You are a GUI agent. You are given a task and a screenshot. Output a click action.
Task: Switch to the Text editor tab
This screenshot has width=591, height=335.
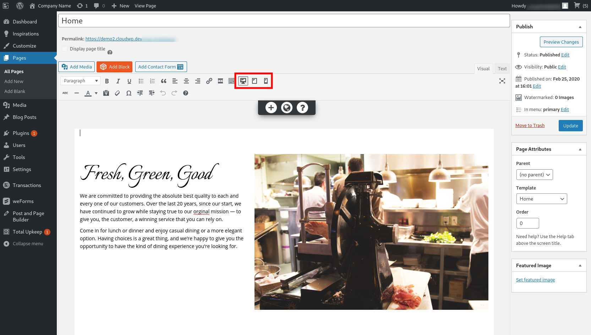coord(502,69)
